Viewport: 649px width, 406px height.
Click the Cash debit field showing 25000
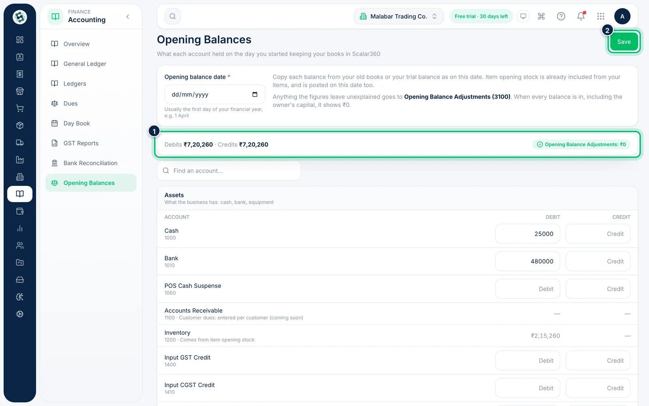pos(527,234)
